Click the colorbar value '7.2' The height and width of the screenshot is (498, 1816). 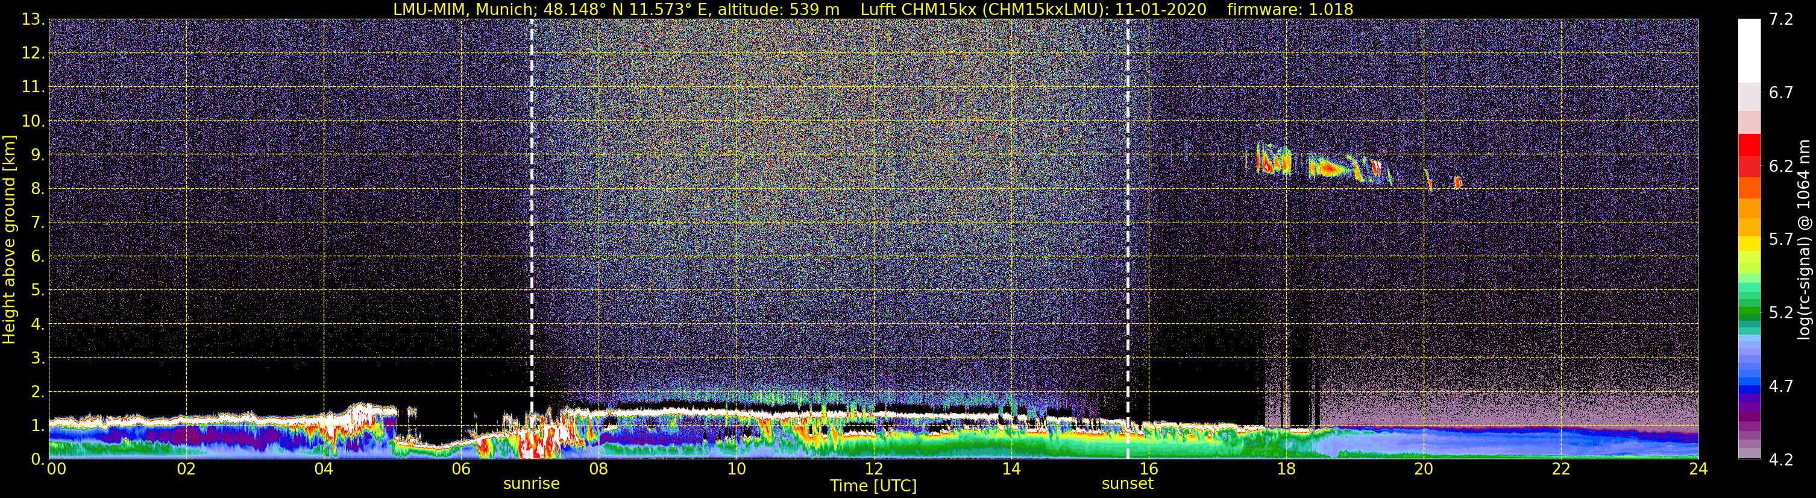1781,20
